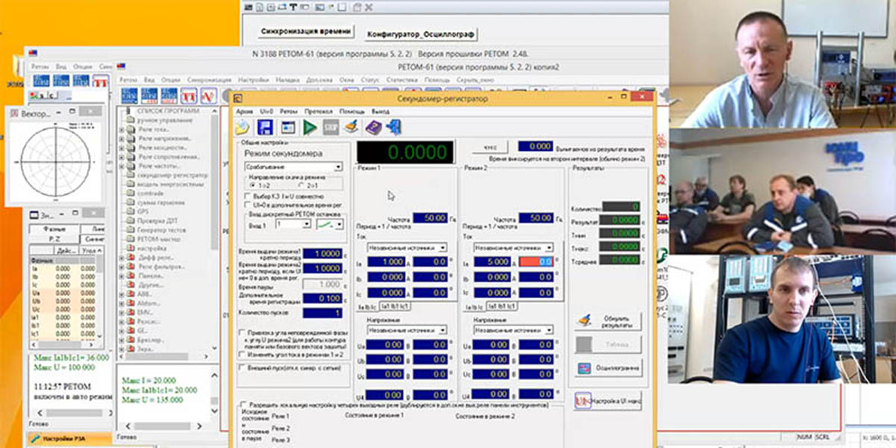The image size is (896, 448).
Task: Switch to Фазные tab in values panel
Action: point(55,228)
